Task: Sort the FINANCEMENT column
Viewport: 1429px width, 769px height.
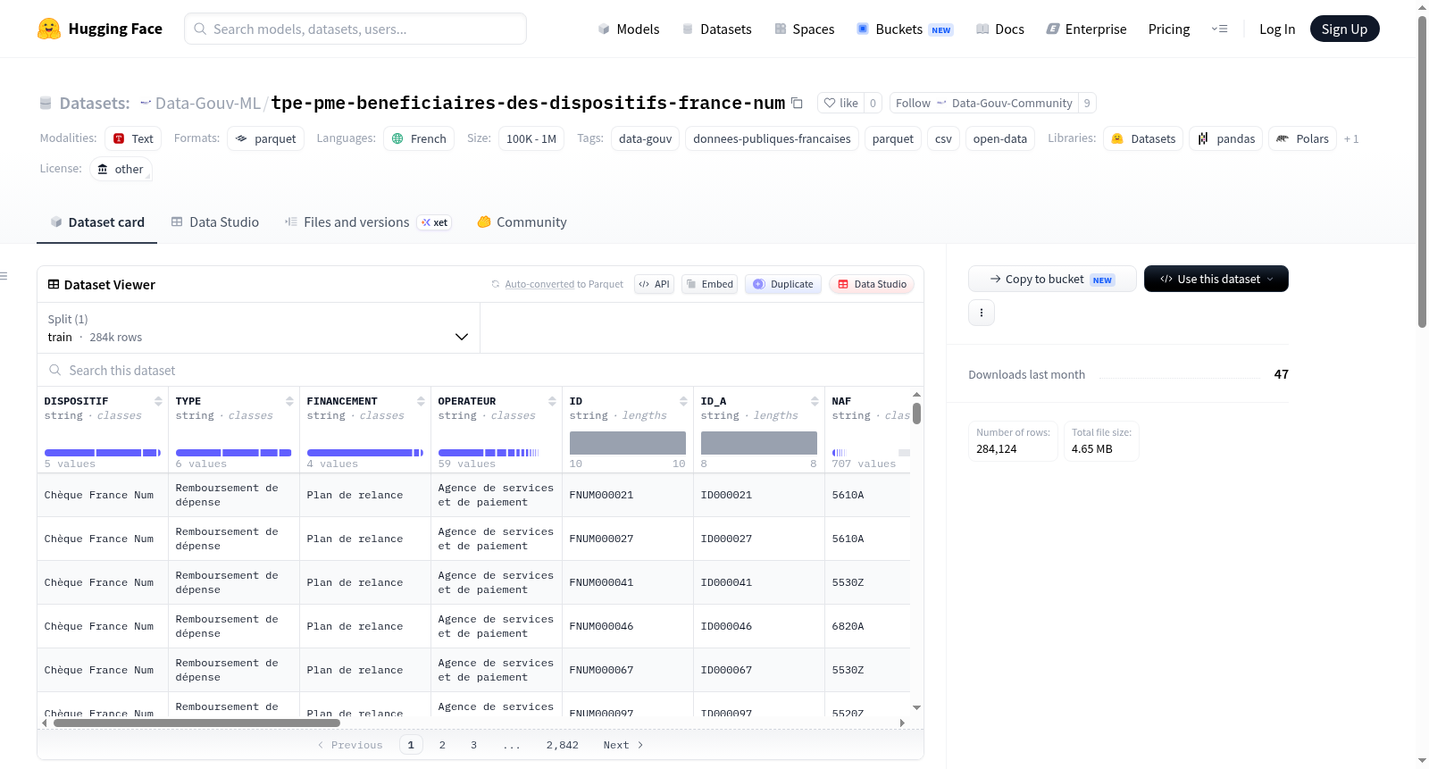Action: tap(421, 402)
